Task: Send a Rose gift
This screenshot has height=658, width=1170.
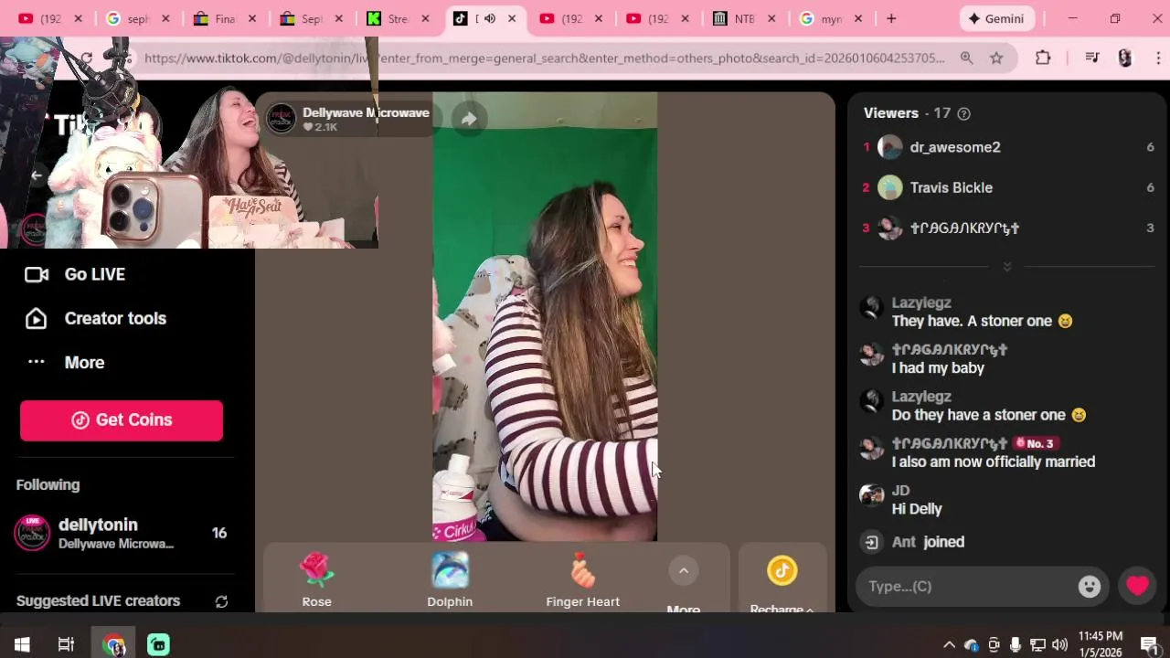Action: [316, 580]
